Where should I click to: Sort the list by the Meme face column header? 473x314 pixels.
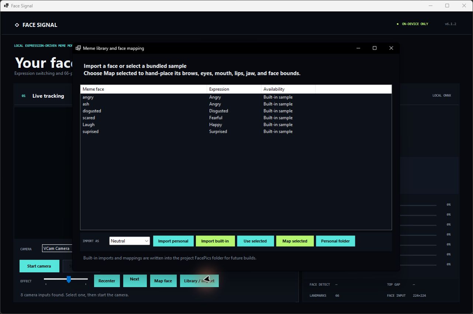tap(144, 89)
